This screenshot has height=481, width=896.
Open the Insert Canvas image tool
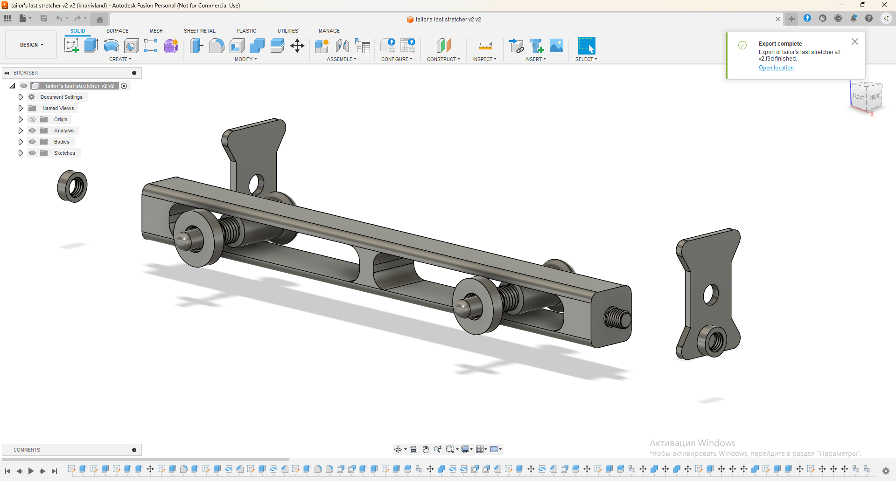pos(556,46)
